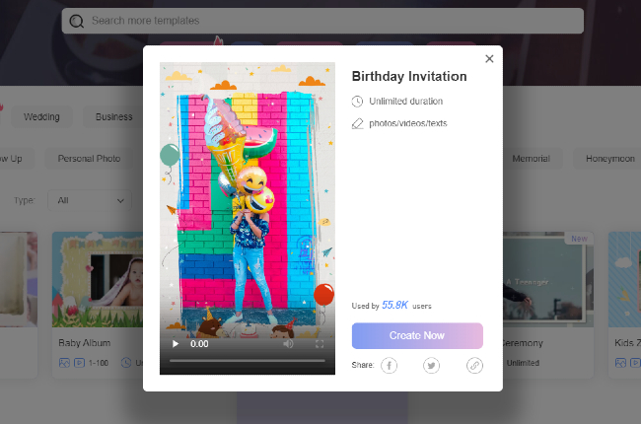
Task: Click the 55.8K users count
Action: pyautogui.click(x=394, y=305)
